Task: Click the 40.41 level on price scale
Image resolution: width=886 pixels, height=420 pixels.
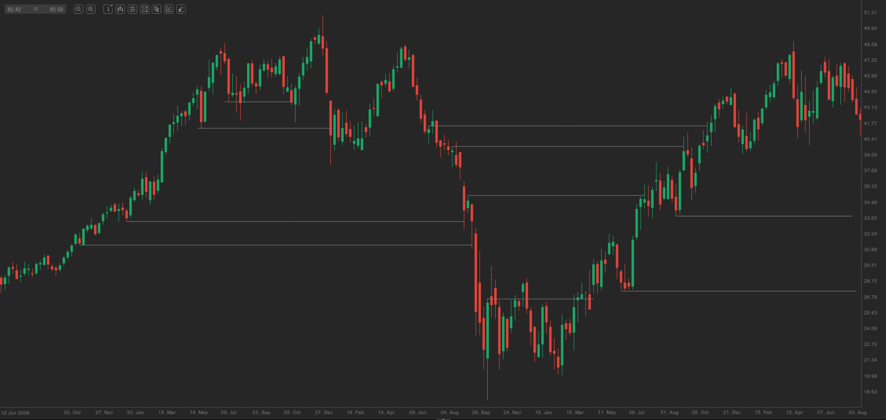Action: point(870,139)
